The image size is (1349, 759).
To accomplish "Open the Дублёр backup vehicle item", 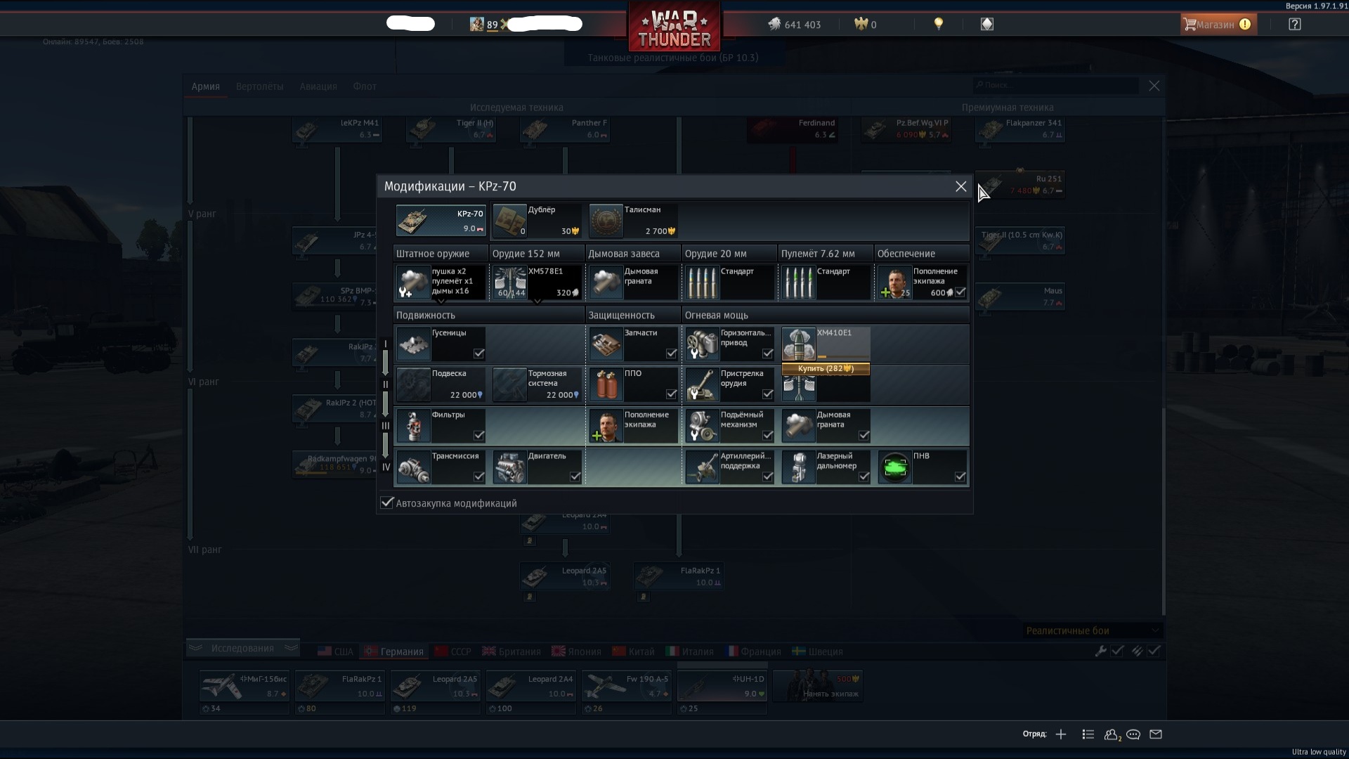I will (537, 221).
